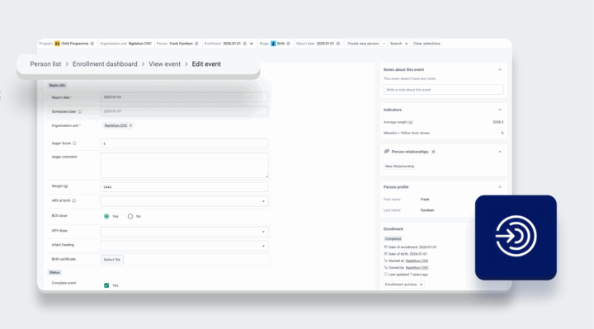The image size is (594, 329).
Task: Show the Scheduled date info icon
Action: click(79, 111)
